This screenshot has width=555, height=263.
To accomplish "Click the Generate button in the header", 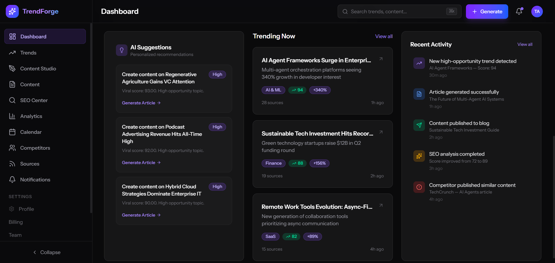I will (487, 12).
